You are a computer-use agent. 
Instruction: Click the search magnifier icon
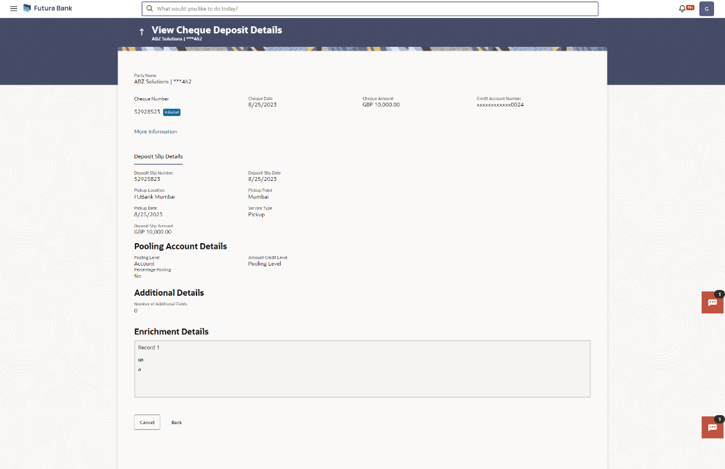click(150, 8)
